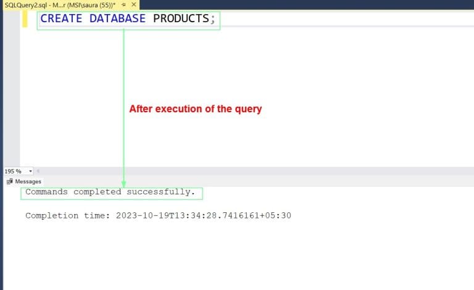This screenshot has width=474, height=290.
Task: Click inside the 195 % zoom field
Action: click(x=15, y=171)
